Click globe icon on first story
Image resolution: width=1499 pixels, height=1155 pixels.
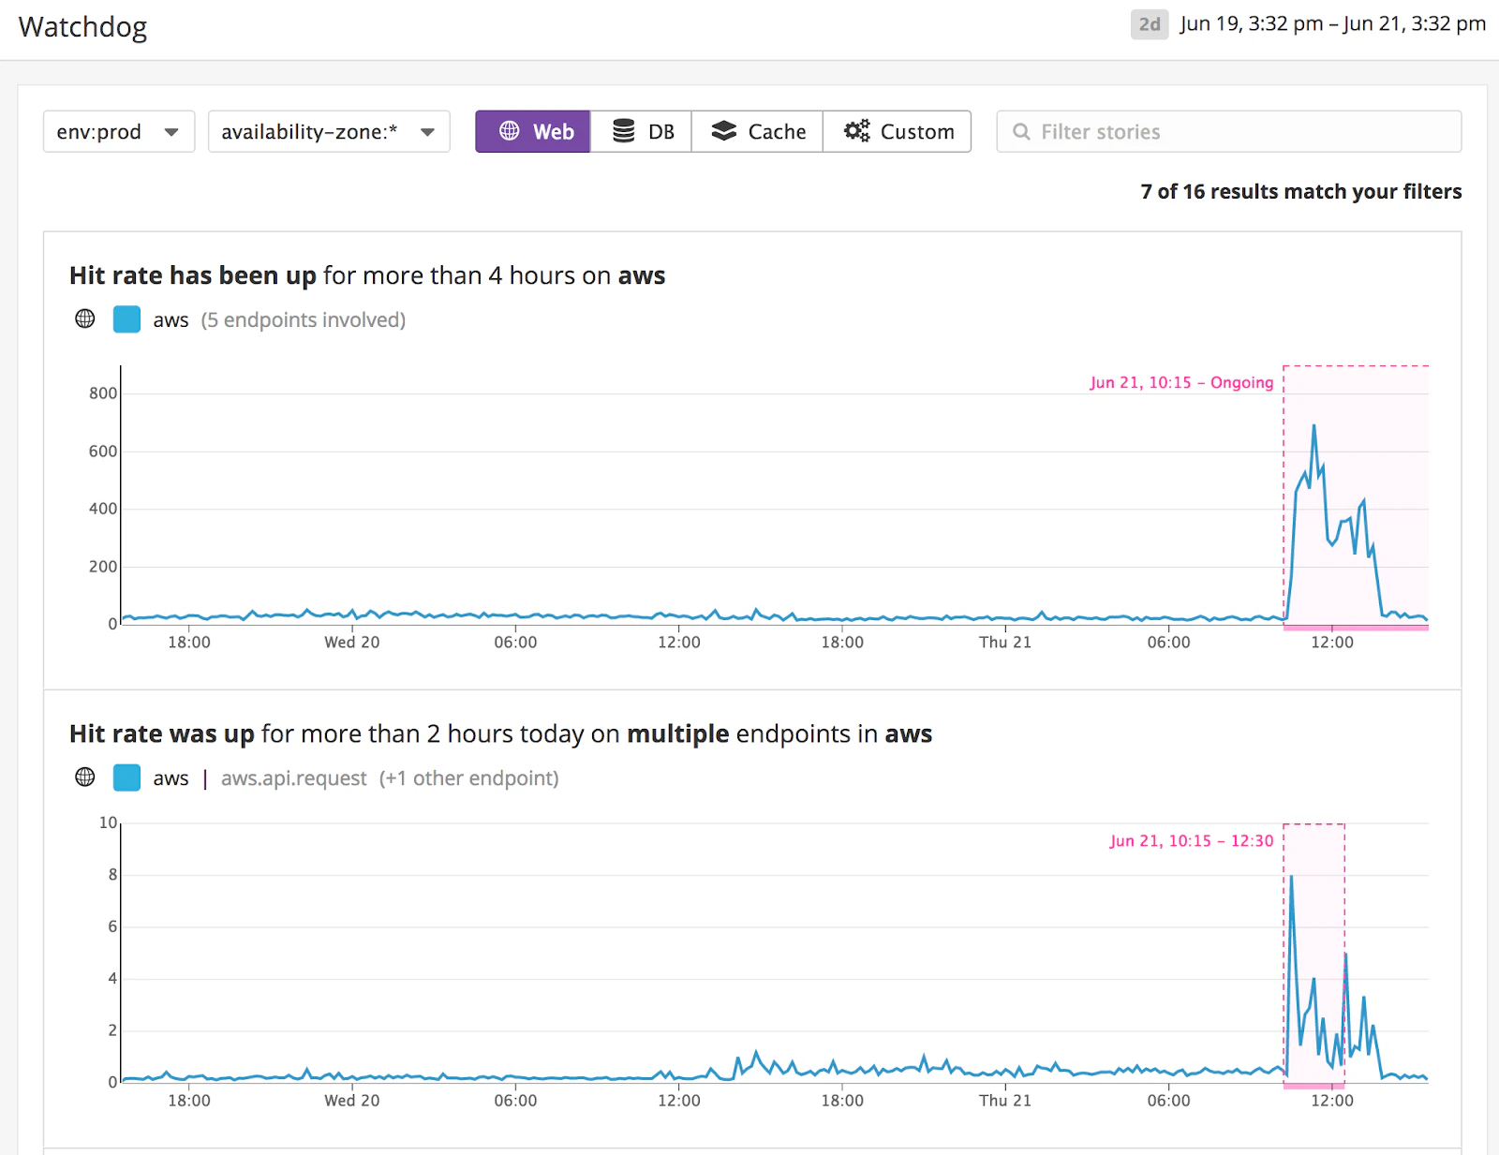coord(85,319)
